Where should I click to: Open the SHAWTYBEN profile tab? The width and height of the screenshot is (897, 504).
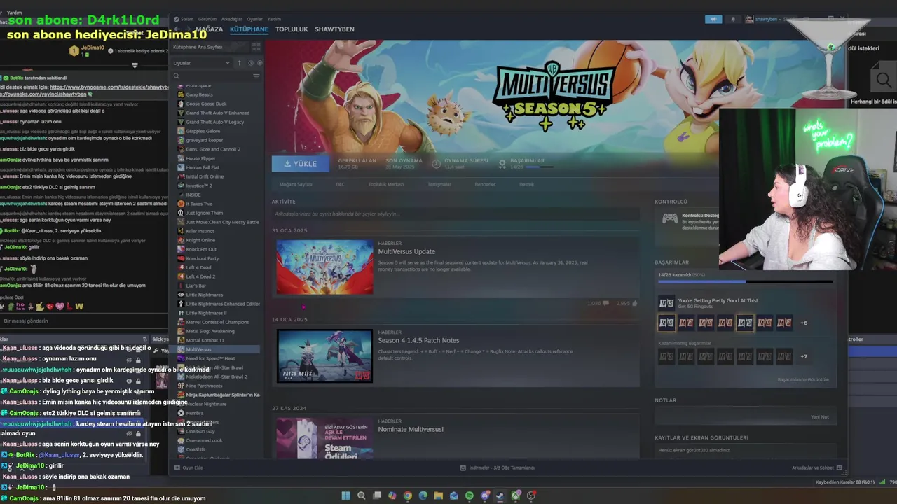coord(334,29)
